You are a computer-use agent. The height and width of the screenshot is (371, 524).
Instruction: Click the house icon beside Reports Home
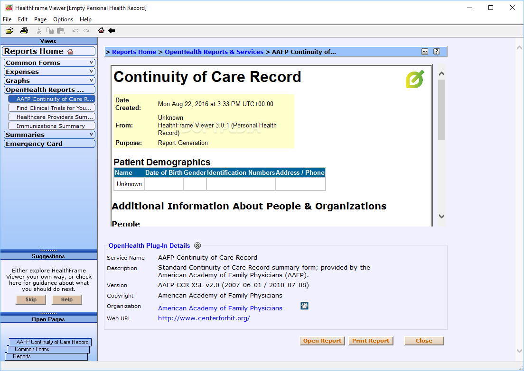70,51
